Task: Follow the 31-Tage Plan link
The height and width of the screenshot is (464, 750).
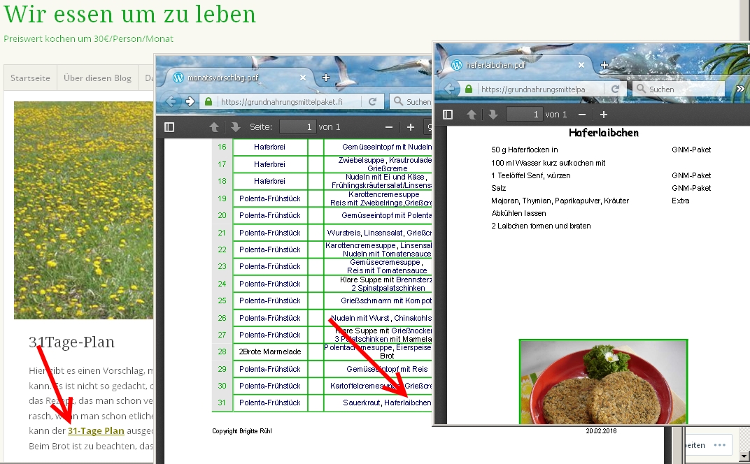Action: (x=96, y=431)
